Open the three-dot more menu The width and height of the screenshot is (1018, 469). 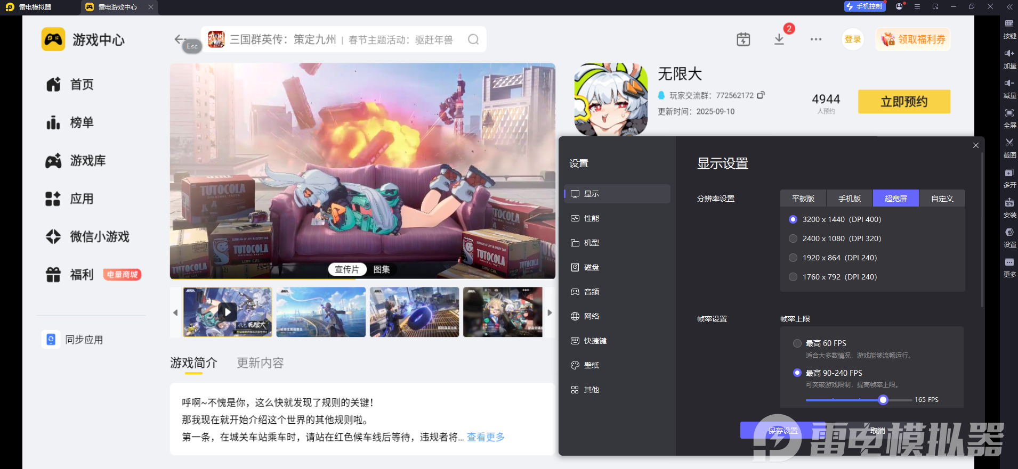816,39
